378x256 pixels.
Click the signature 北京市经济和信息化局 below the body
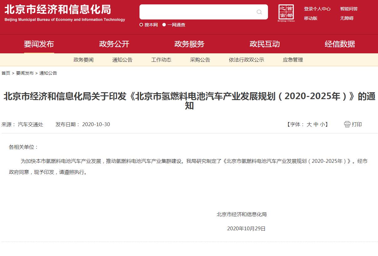(x=242, y=214)
